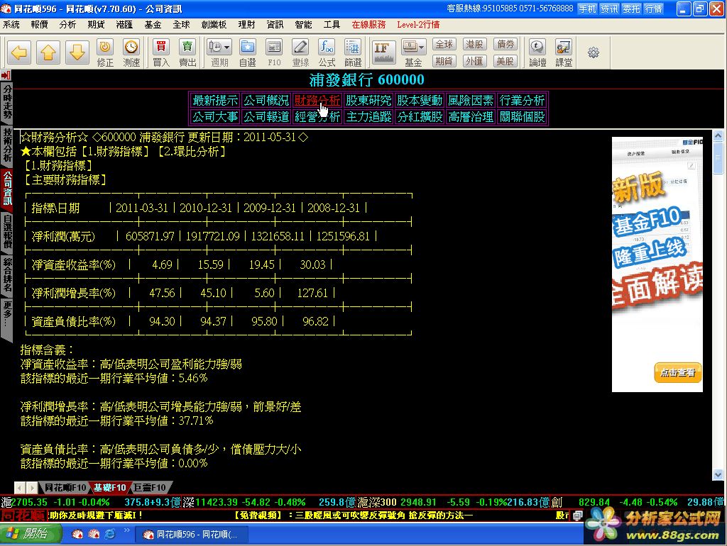Open the settings gear icon

pos(594,52)
